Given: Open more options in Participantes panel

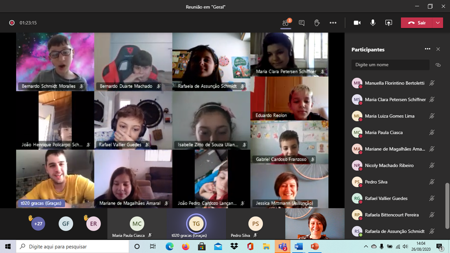Looking at the screenshot, I should (427, 49).
